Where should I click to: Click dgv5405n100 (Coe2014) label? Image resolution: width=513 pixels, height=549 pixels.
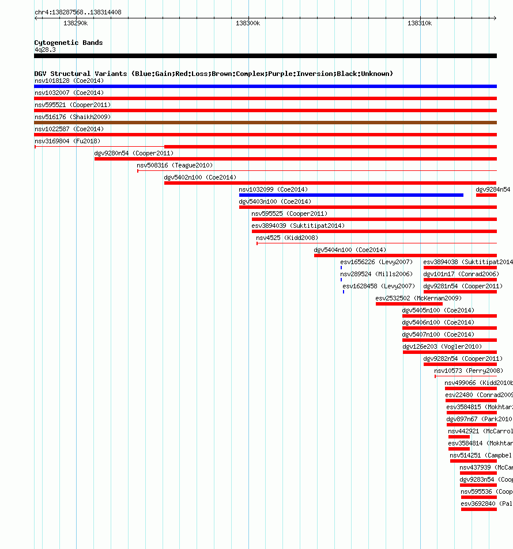pyautogui.click(x=438, y=310)
